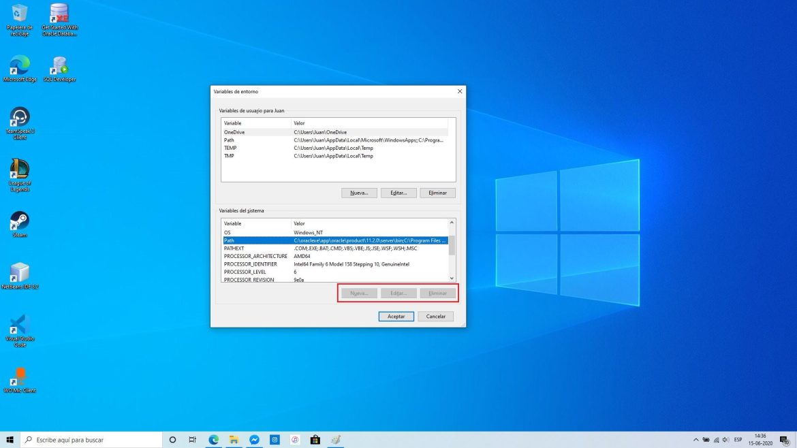Click Nueva to add a user variable
Image resolution: width=797 pixels, height=448 pixels.
tap(359, 193)
